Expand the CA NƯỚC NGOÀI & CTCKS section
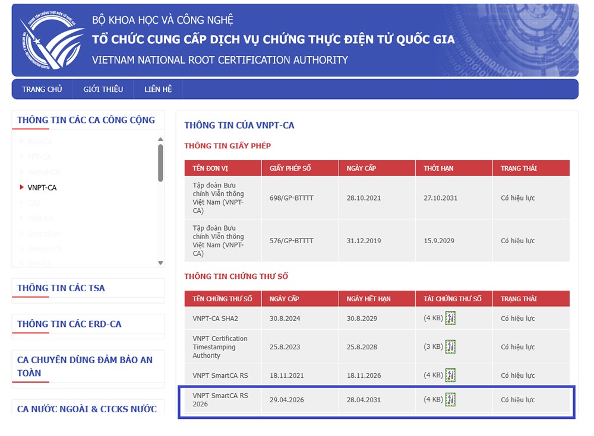Image resolution: width=594 pixels, height=436 pixels. click(x=87, y=409)
